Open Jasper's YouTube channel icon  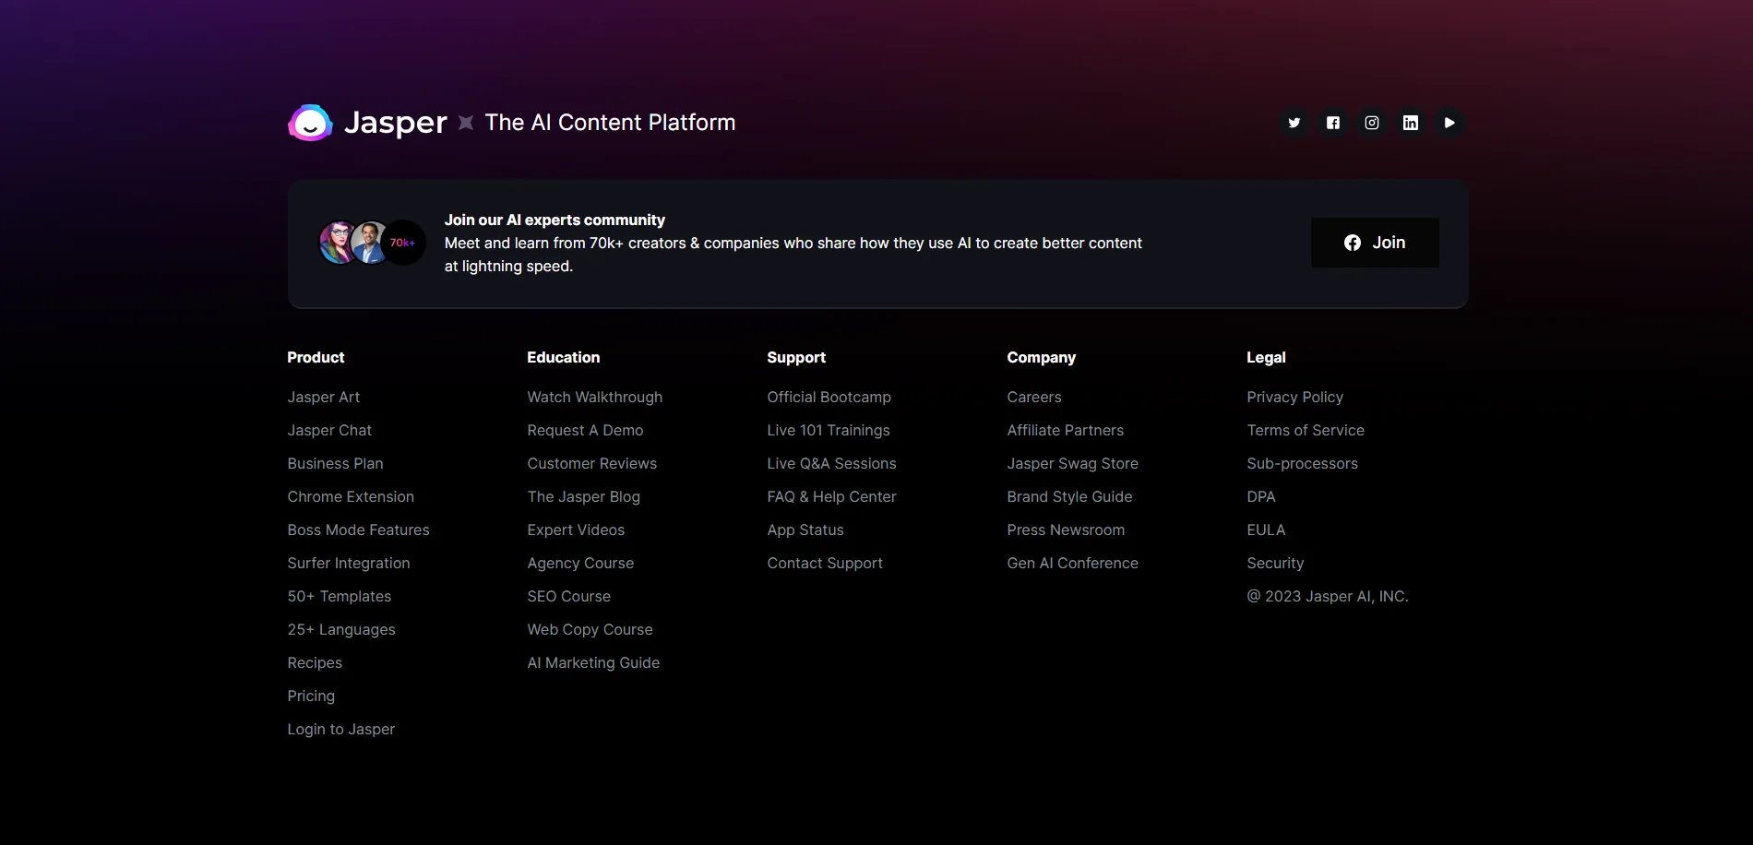[1449, 123]
